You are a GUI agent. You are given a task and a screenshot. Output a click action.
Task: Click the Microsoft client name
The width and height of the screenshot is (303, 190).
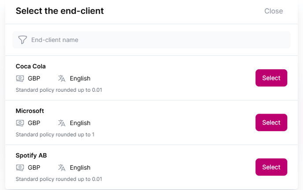click(30, 111)
